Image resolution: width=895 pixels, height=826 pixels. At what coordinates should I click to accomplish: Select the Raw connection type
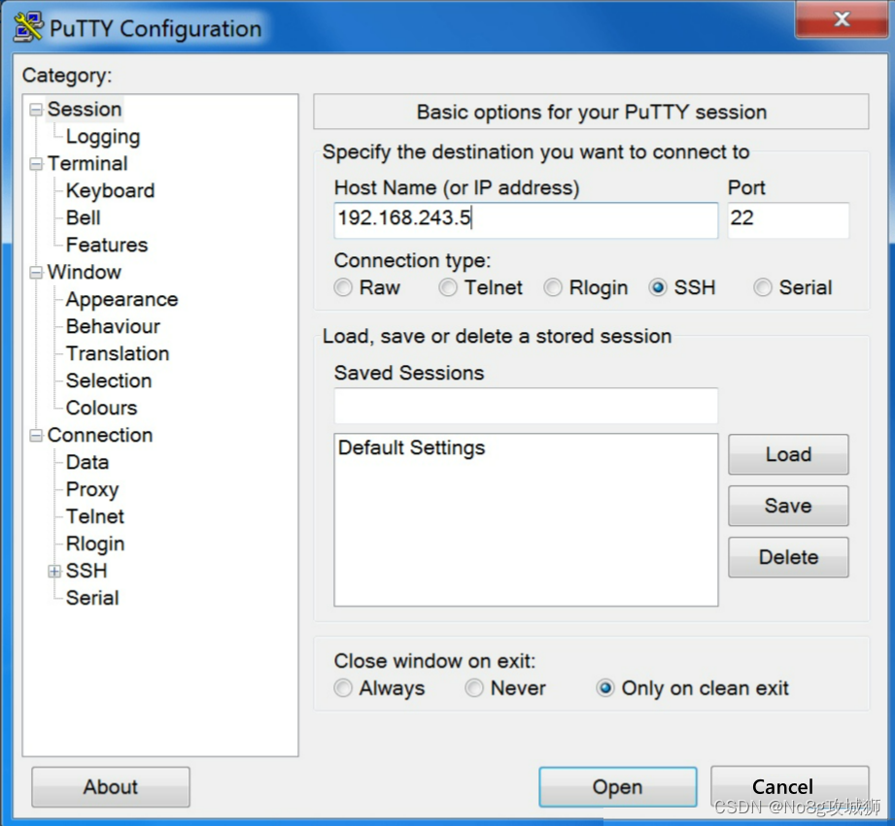343,288
